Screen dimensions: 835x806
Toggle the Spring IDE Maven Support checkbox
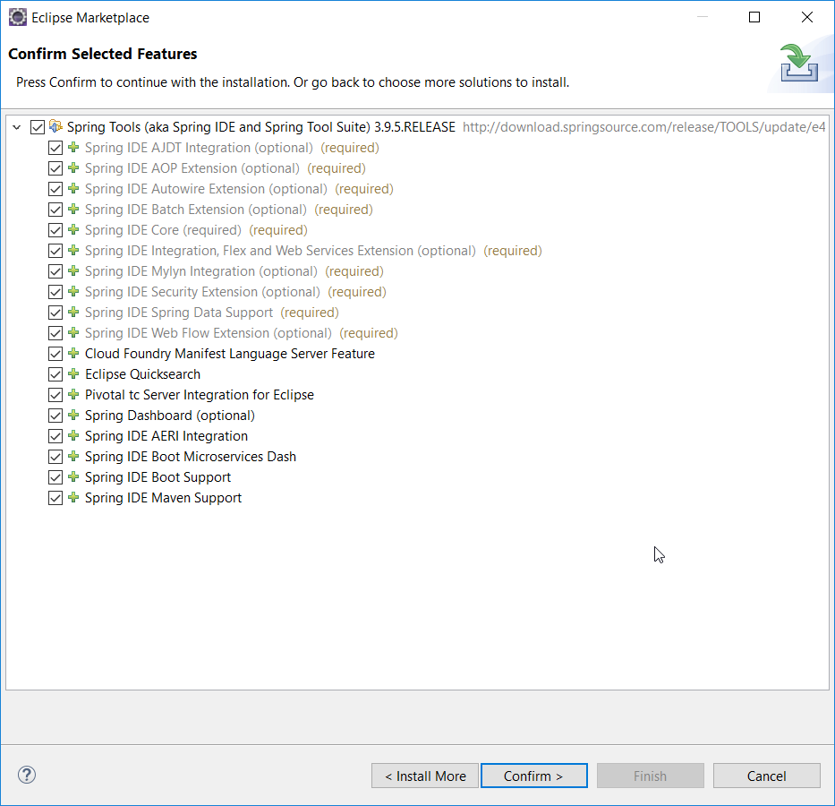click(55, 498)
